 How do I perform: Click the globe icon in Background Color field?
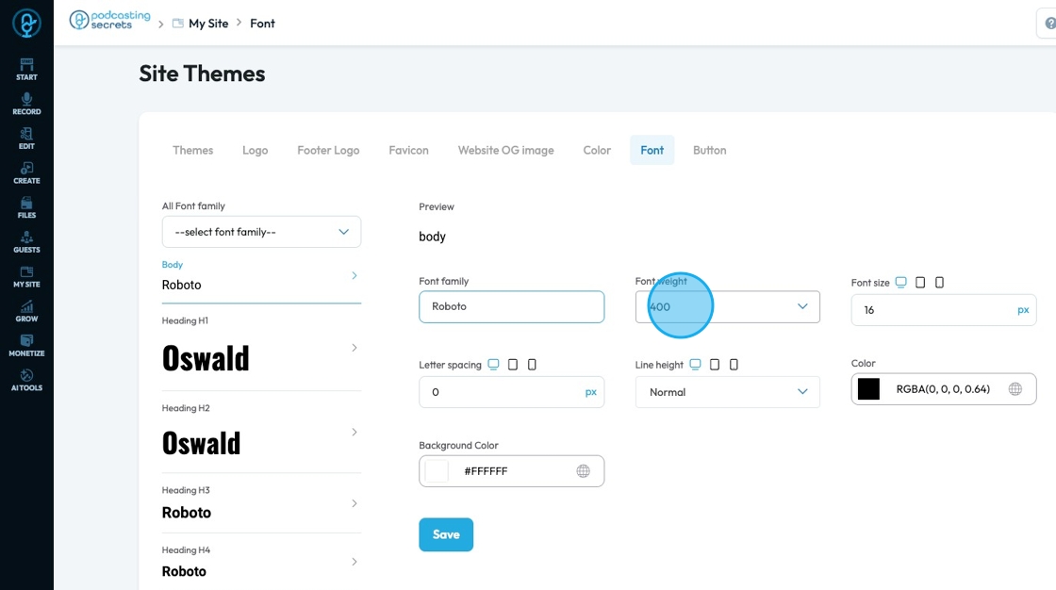tap(584, 471)
